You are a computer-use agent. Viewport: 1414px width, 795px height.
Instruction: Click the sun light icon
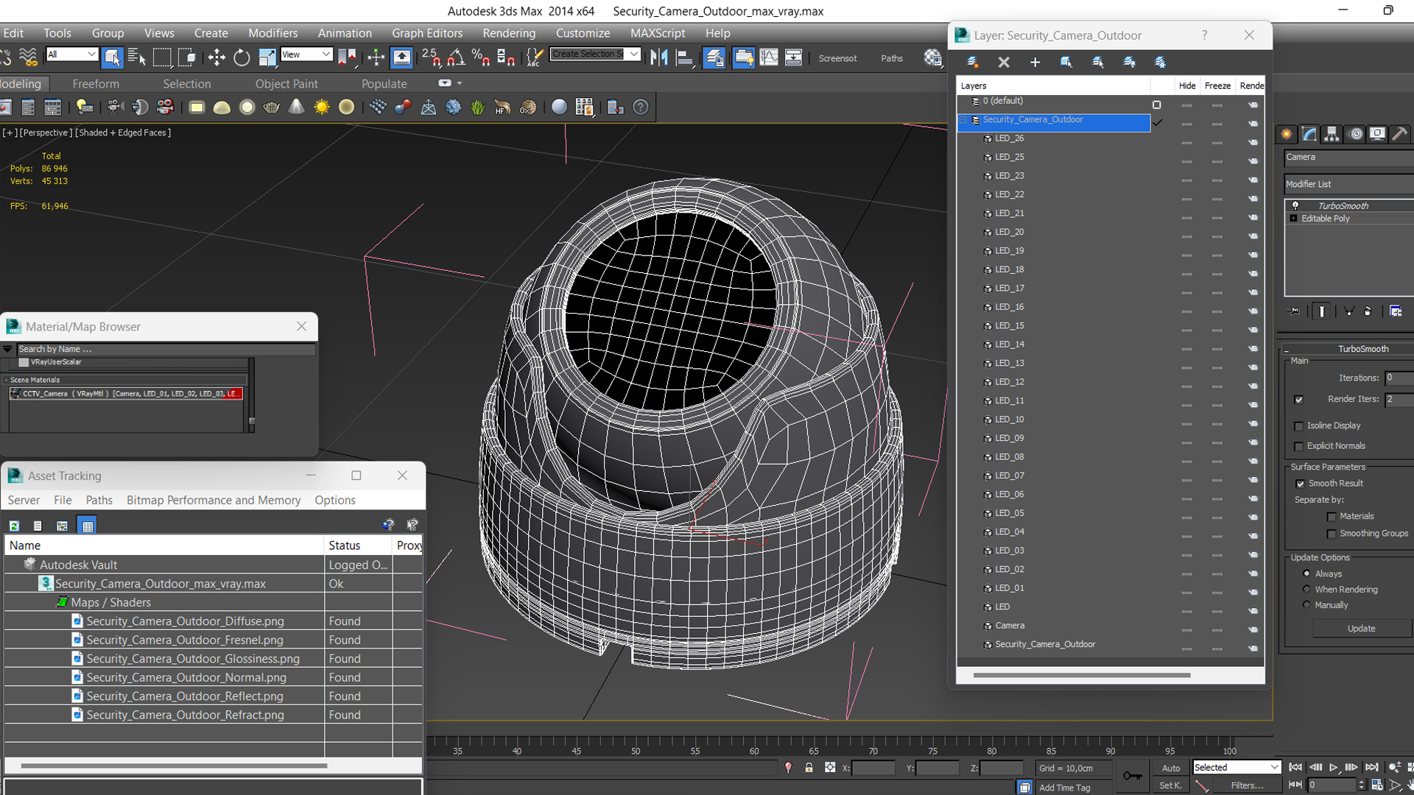[x=322, y=107]
